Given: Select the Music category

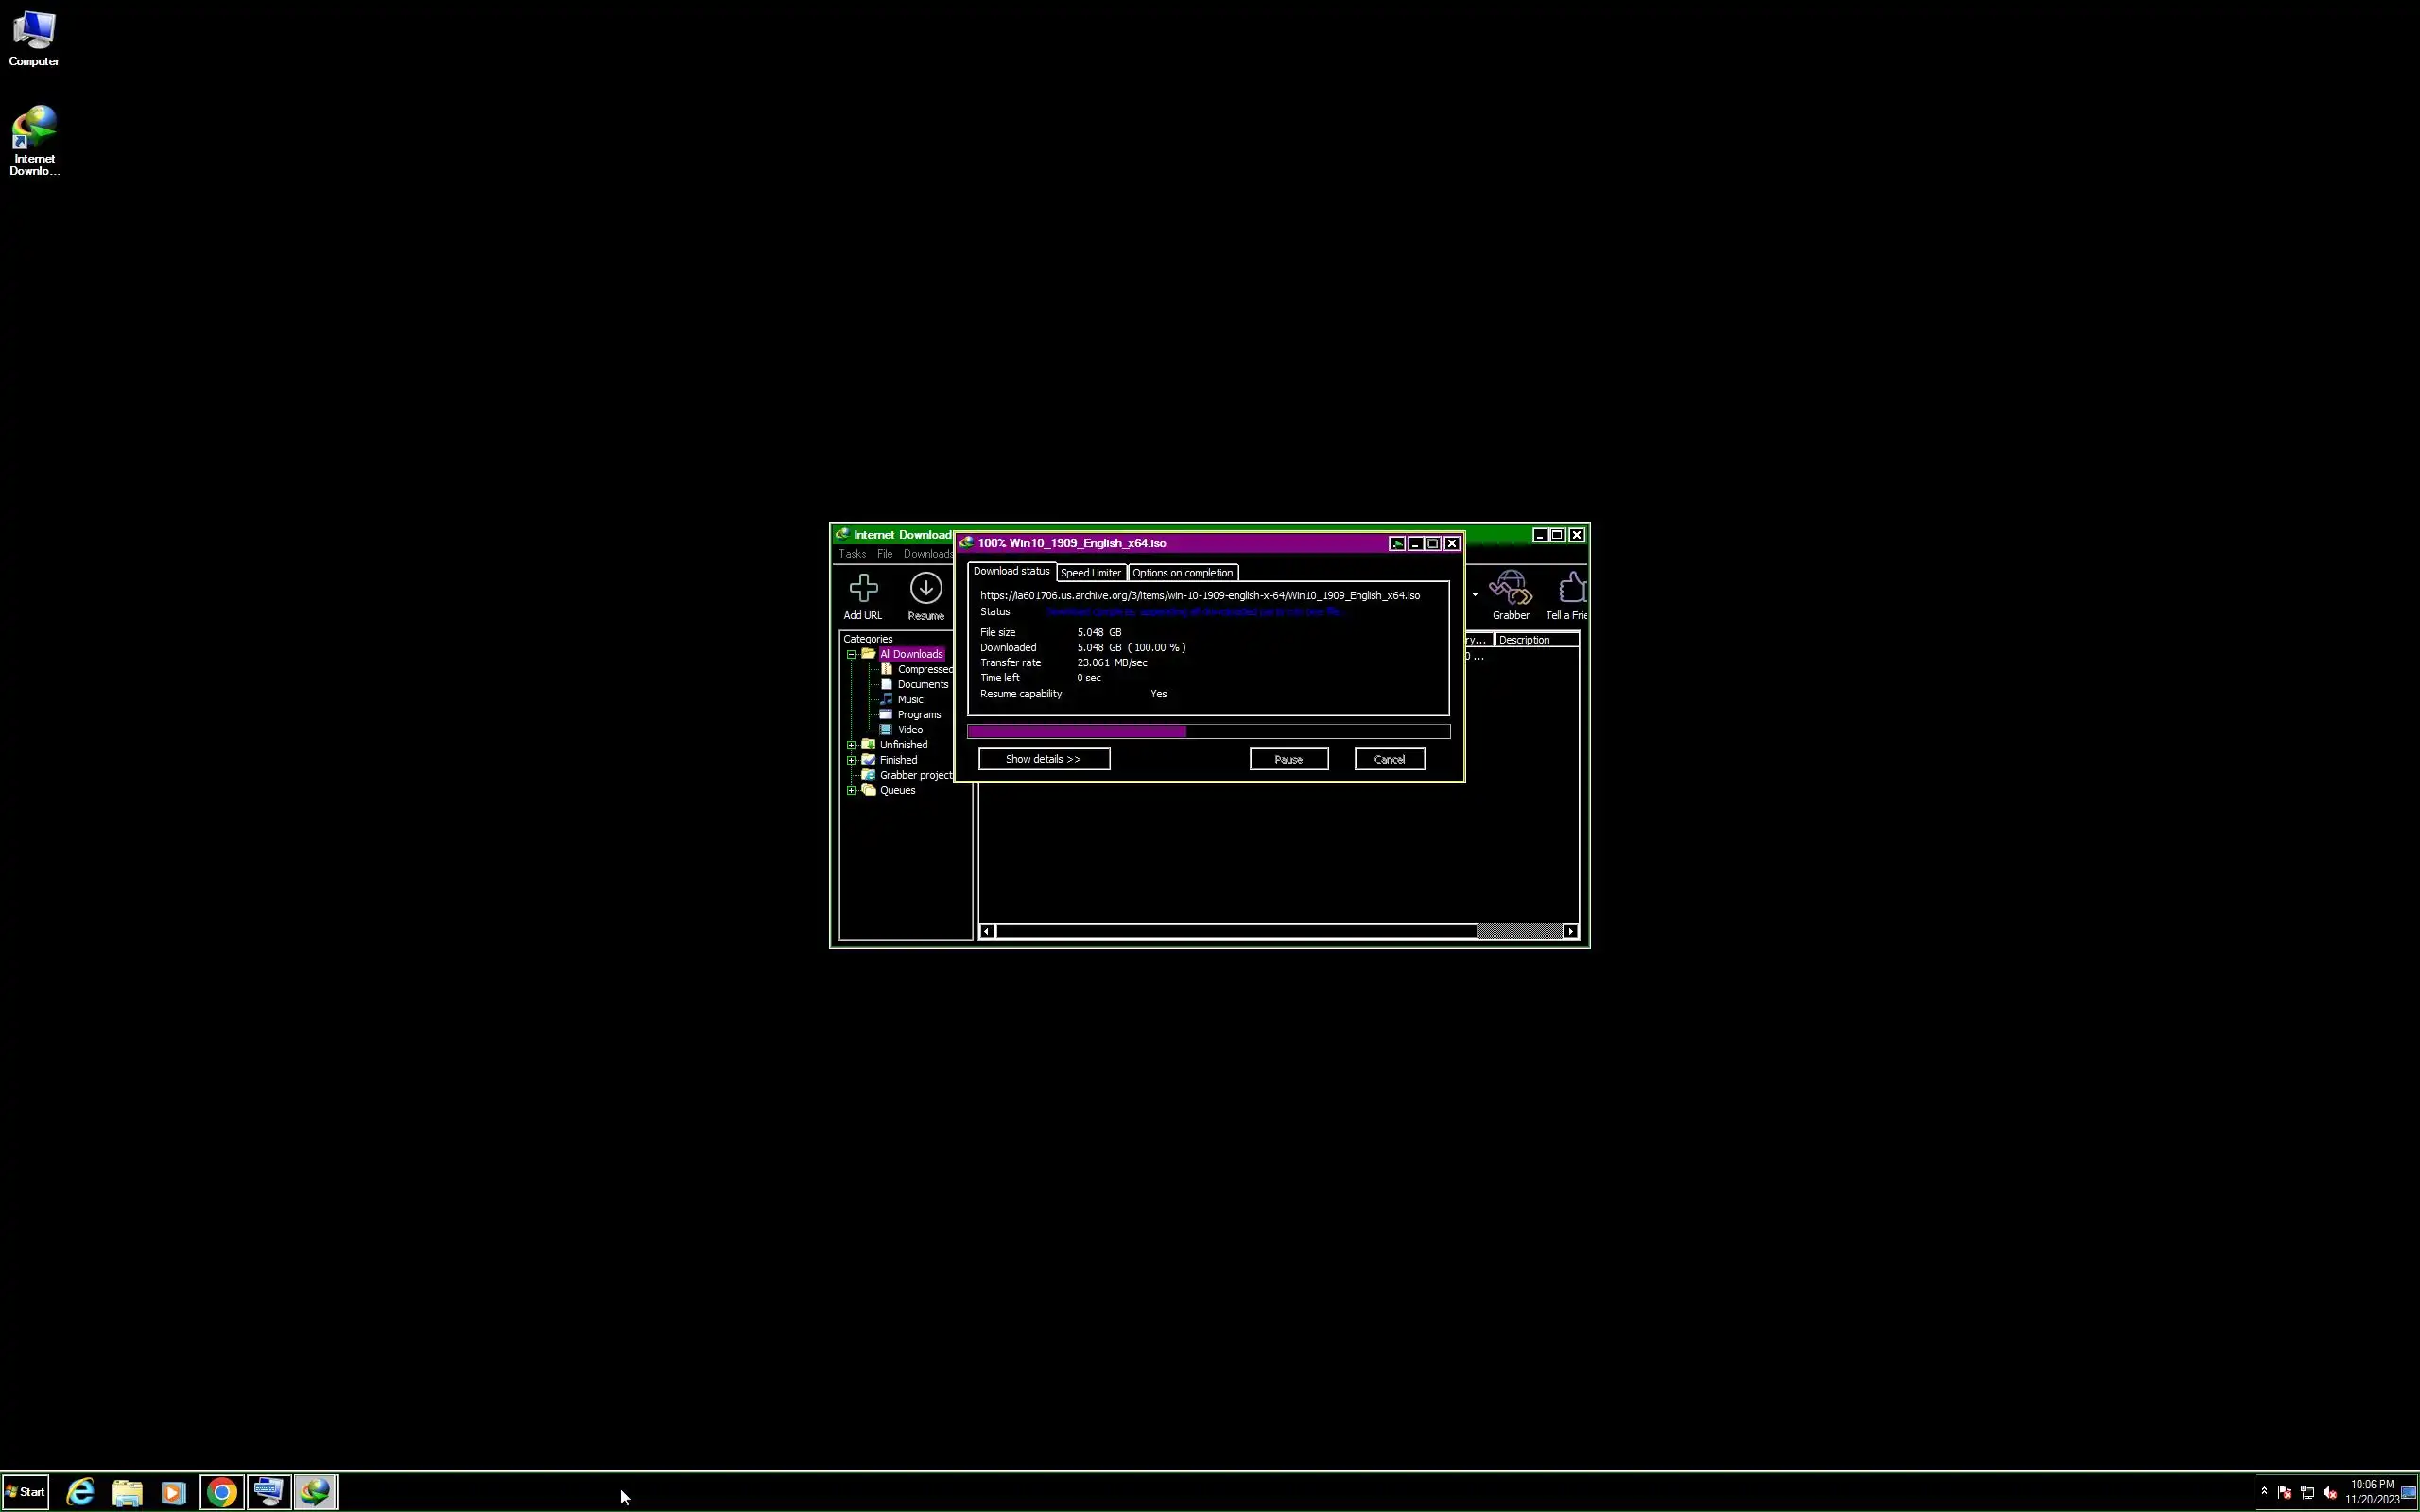Looking at the screenshot, I should click(x=909, y=699).
